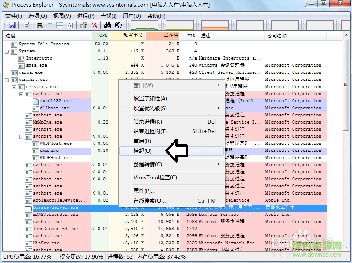Open the 选项(O) menu in menu bar
Viewport: 352px width, 263px height.
click(x=38, y=16)
